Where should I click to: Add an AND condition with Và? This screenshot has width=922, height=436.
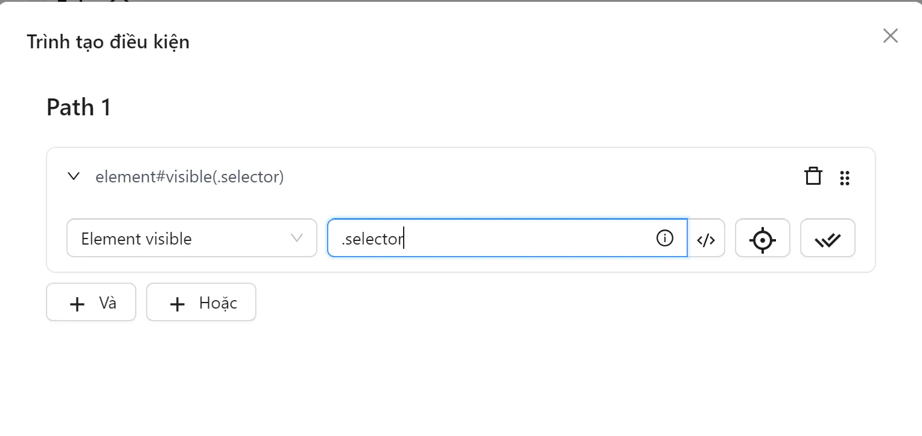(x=91, y=303)
